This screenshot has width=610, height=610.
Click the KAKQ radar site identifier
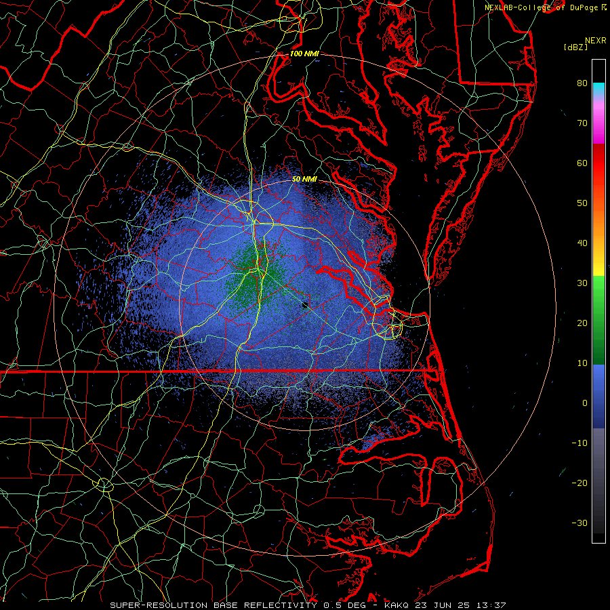[x=396, y=605]
